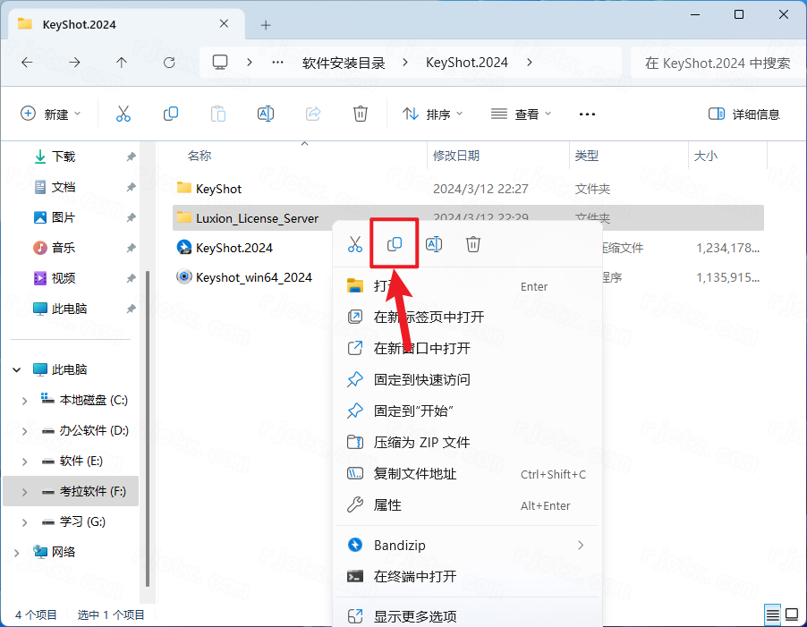
Task: Open the 新建 new item dropdown
Action: pos(50,114)
